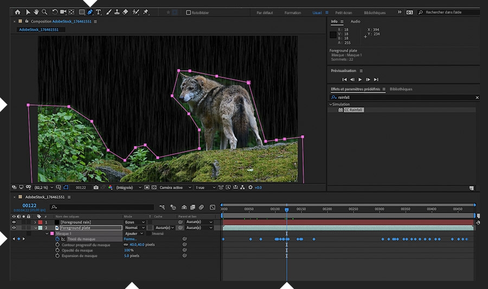Select the Hand tool
Viewport: 488px width, 289px height.
[x=36, y=12]
